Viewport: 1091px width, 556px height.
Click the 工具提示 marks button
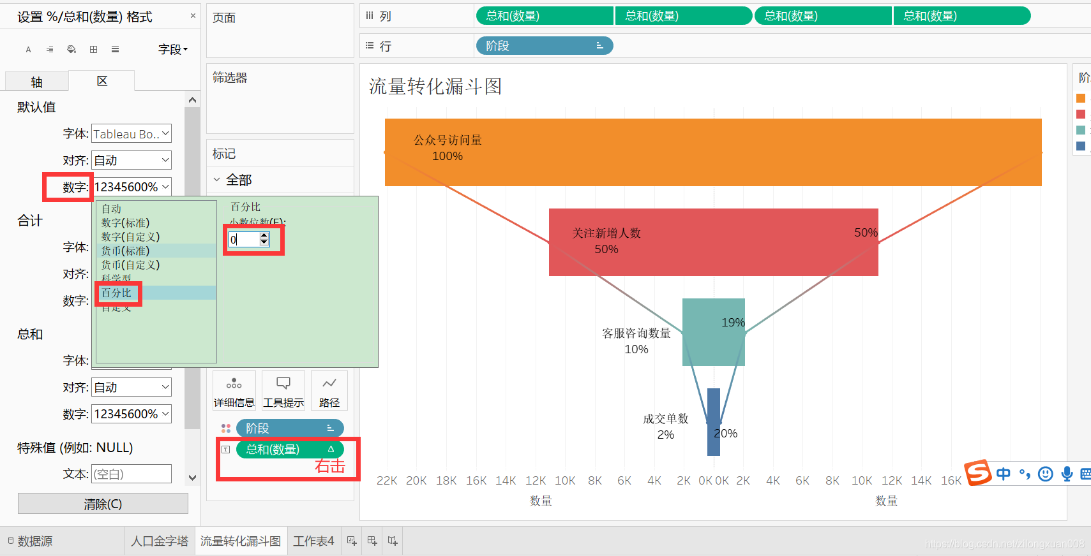pos(283,390)
